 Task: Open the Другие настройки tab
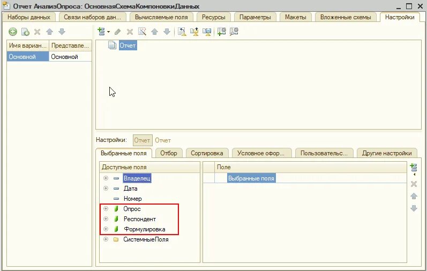(x=387, y=153)
